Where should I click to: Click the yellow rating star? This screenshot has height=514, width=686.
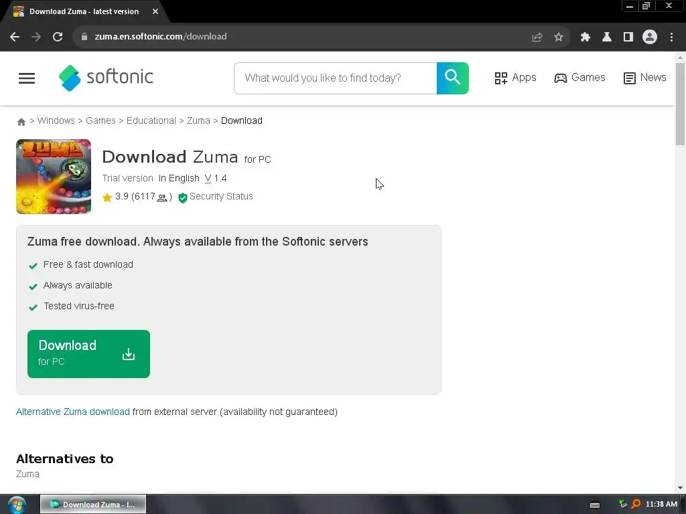(x=107, y=197)
